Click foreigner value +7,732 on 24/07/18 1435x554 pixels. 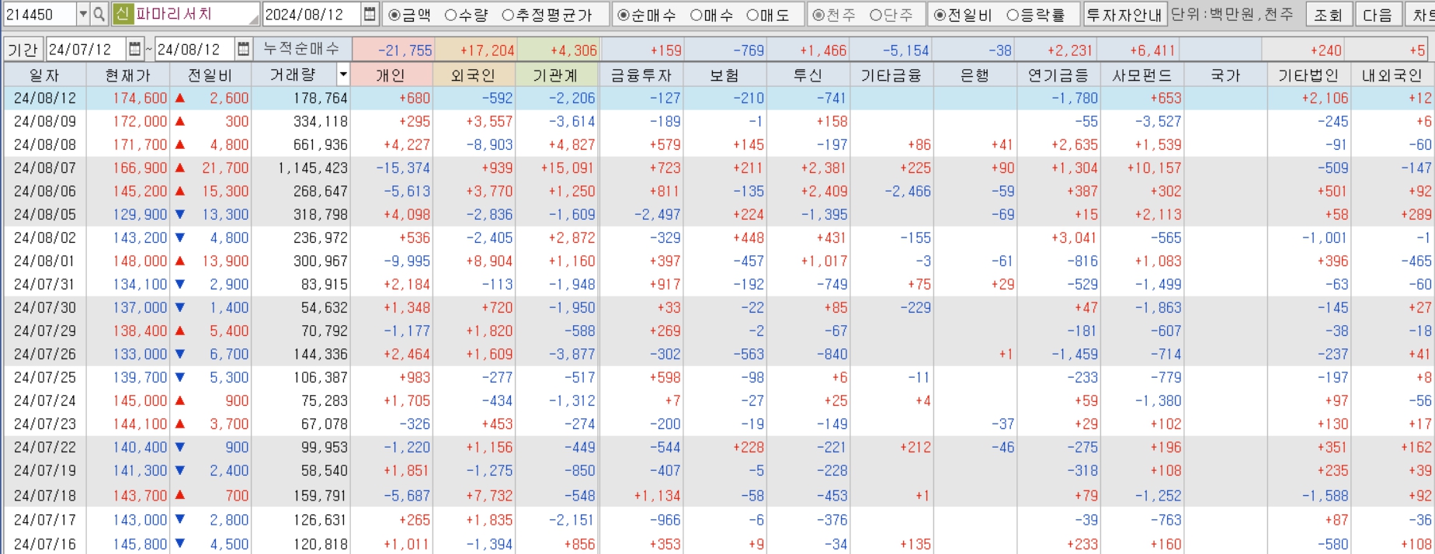(x=489, y=495)
